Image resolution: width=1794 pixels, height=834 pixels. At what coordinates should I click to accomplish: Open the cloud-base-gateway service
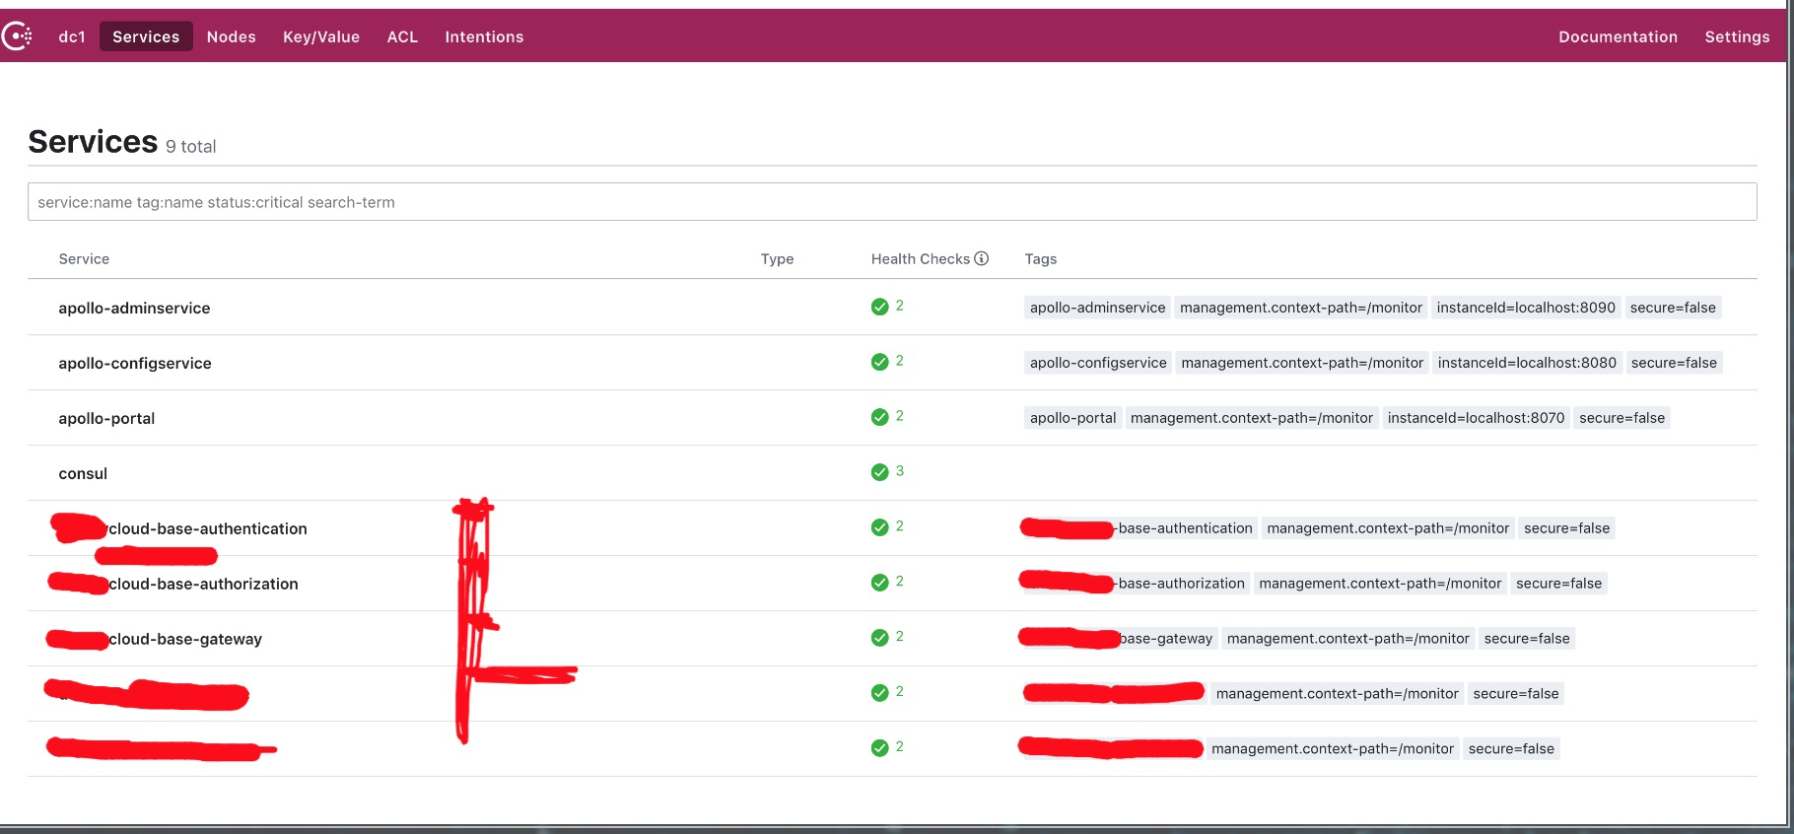coord(185,639)
